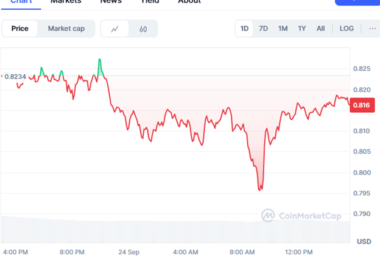This screenshot has width=380, height=256.
Task: Click the red 0.816 current price label
Action: coord(362,105)
